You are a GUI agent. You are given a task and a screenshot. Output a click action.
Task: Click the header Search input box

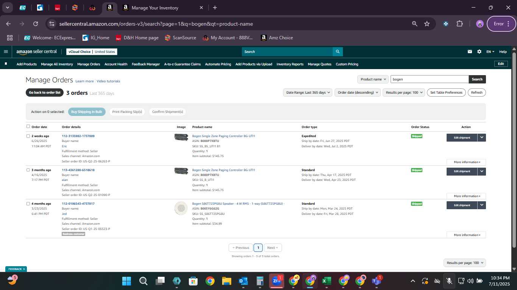pos(287,52)
